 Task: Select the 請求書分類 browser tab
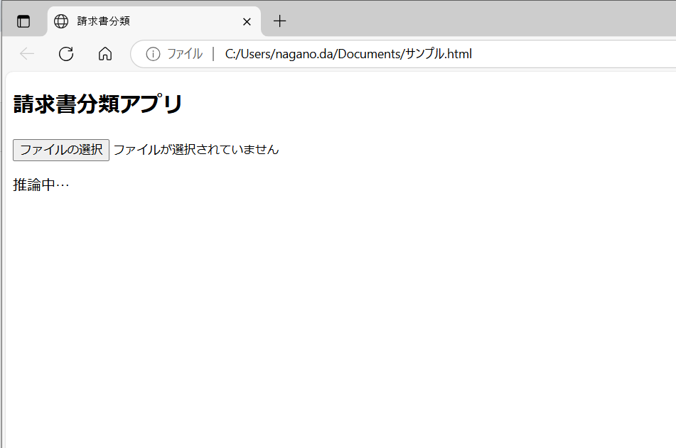[154, 21]
